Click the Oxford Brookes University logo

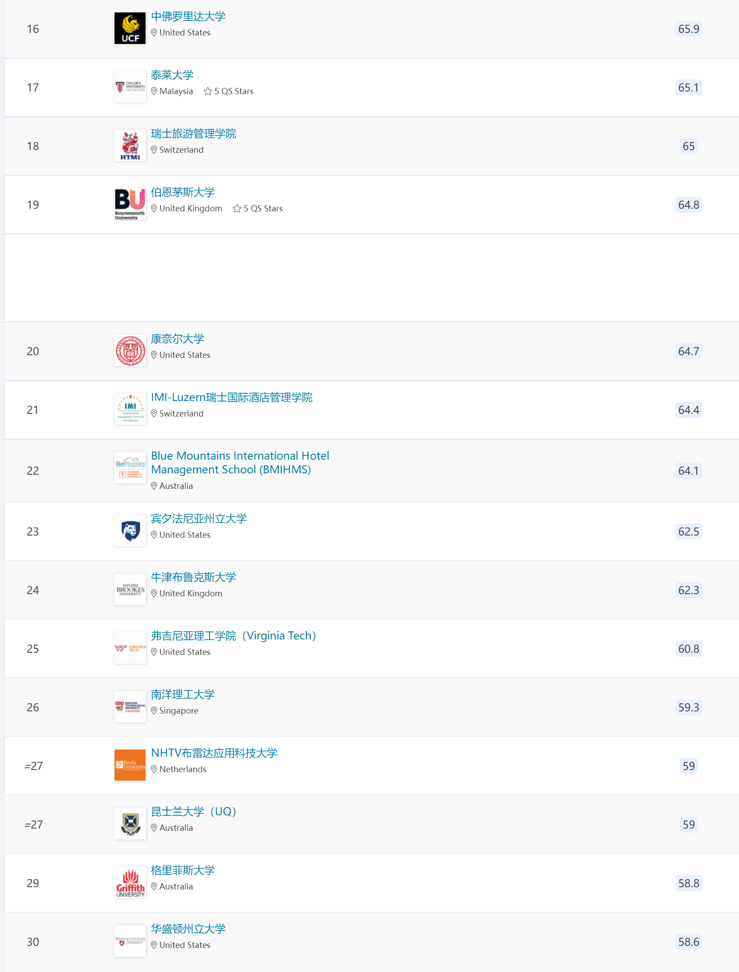coord(130,590)
